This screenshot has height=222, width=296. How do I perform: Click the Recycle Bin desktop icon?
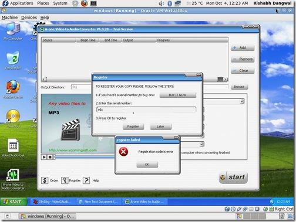(13, 60)
